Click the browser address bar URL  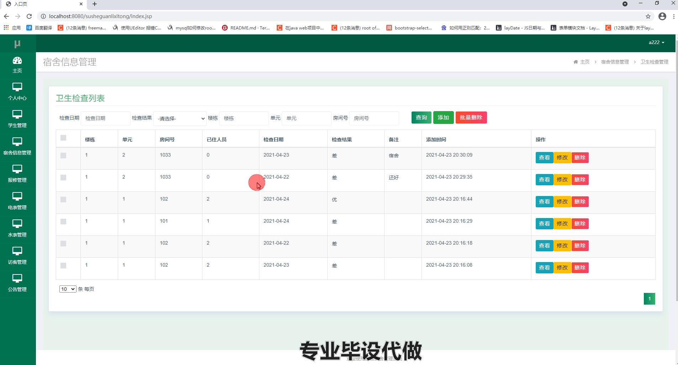(x=100, y=16)
